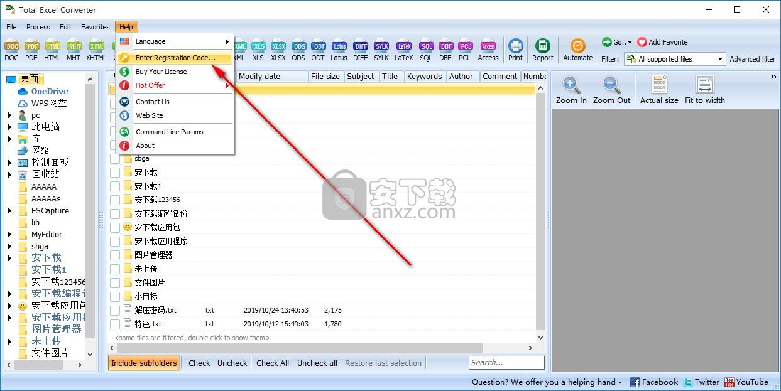Pick the MHT format icon
The image size is (781, 391).
(x=74, y=50)
